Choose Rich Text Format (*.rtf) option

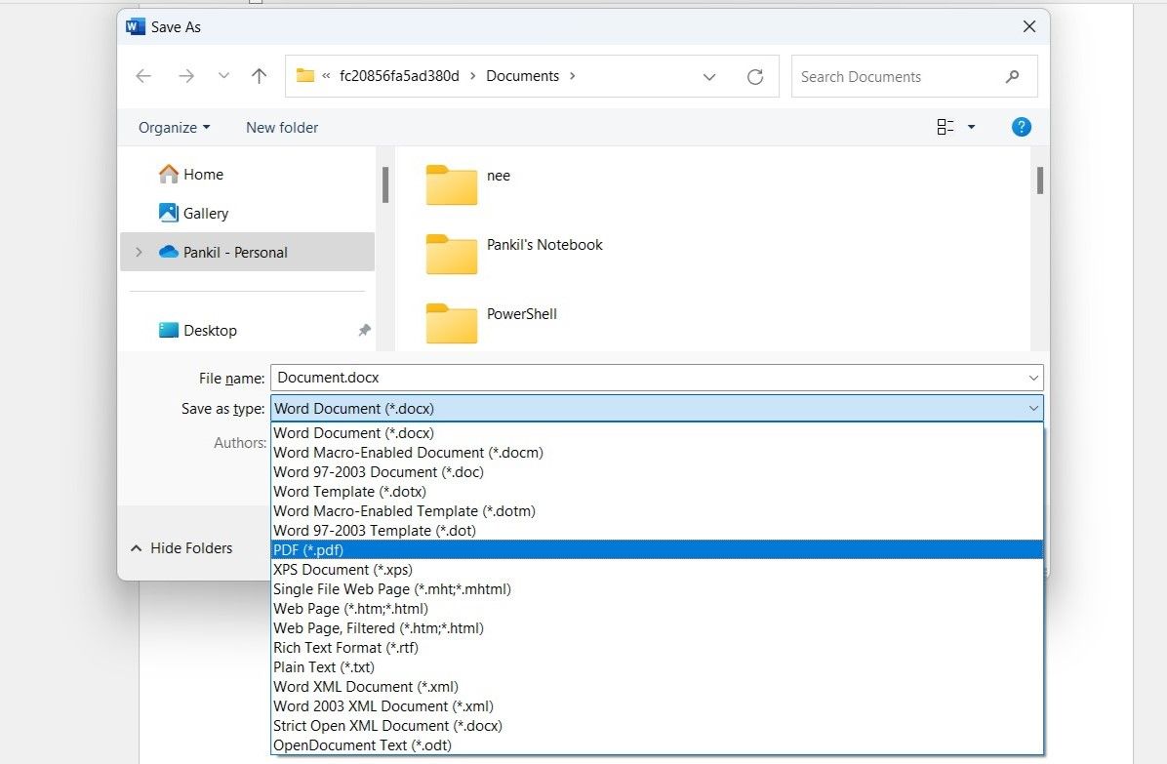tap(345, 647)
